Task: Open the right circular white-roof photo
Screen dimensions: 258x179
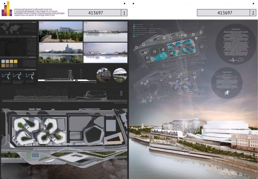Action: (120, 75)
